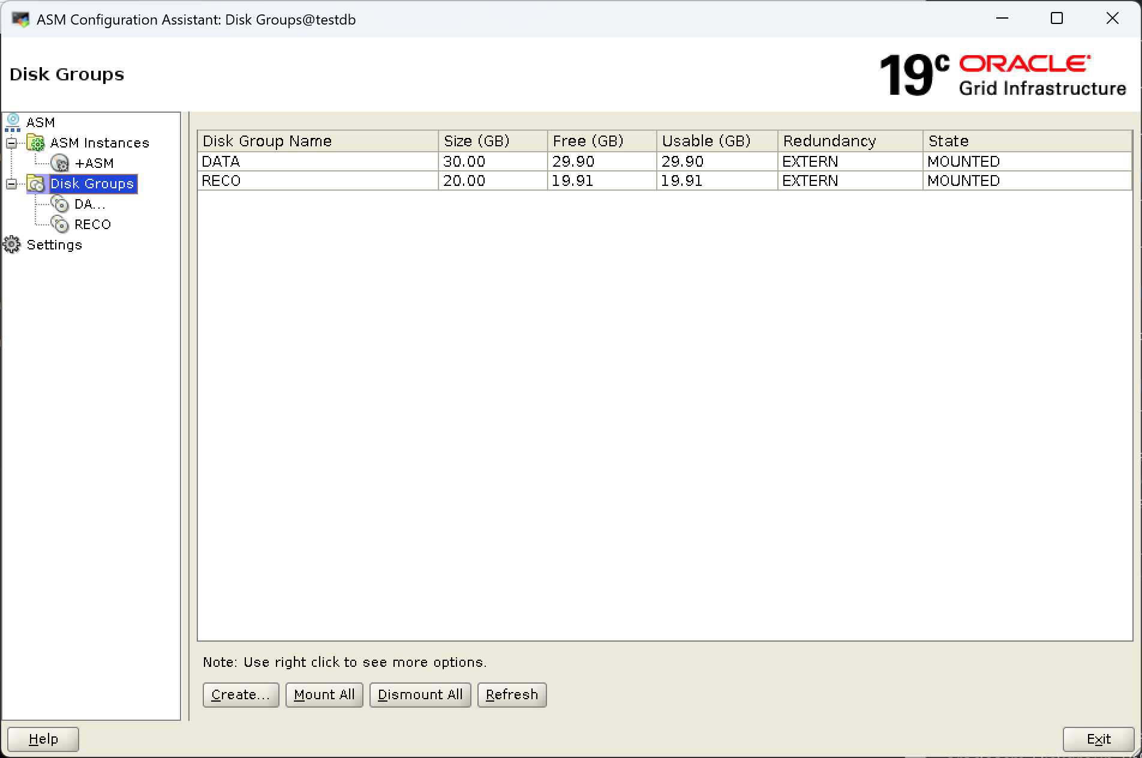Click the RECO disk icon in tree
This screenshot has height=758, width=1142.
60,224
